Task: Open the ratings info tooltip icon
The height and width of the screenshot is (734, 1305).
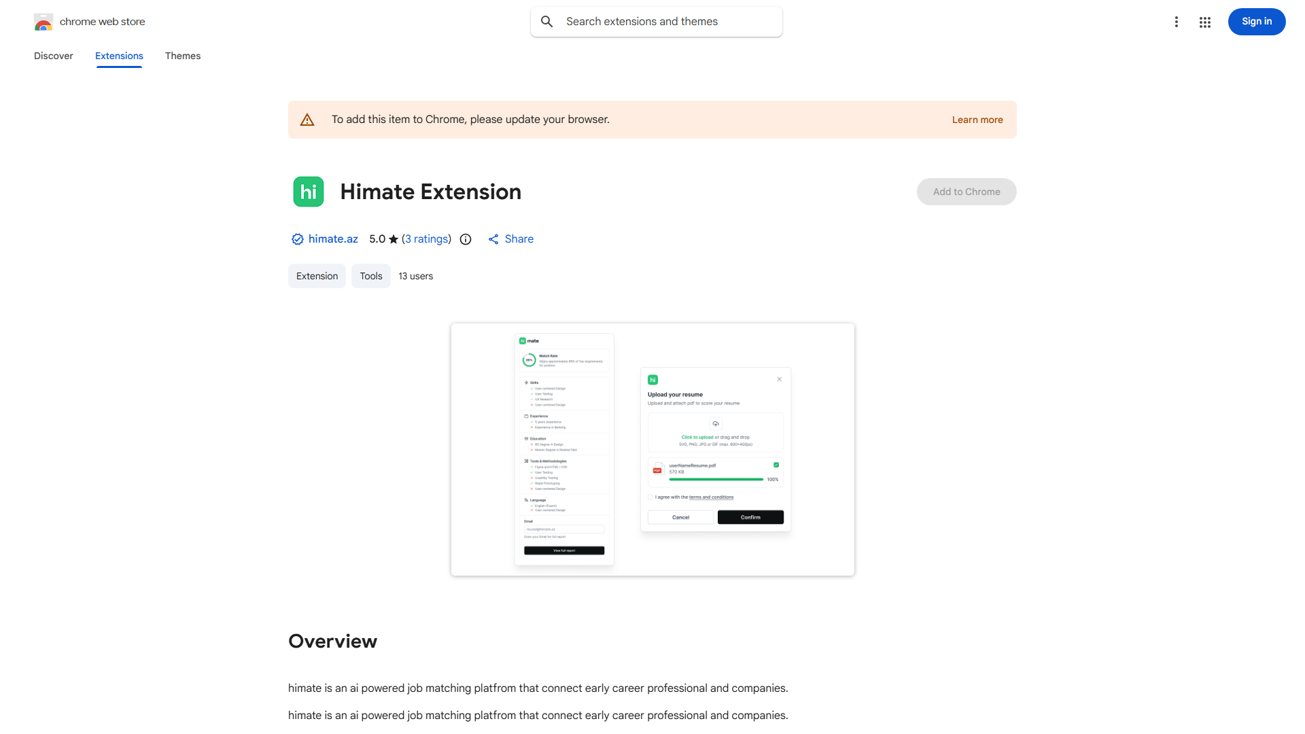Action: tap(465, 239)
